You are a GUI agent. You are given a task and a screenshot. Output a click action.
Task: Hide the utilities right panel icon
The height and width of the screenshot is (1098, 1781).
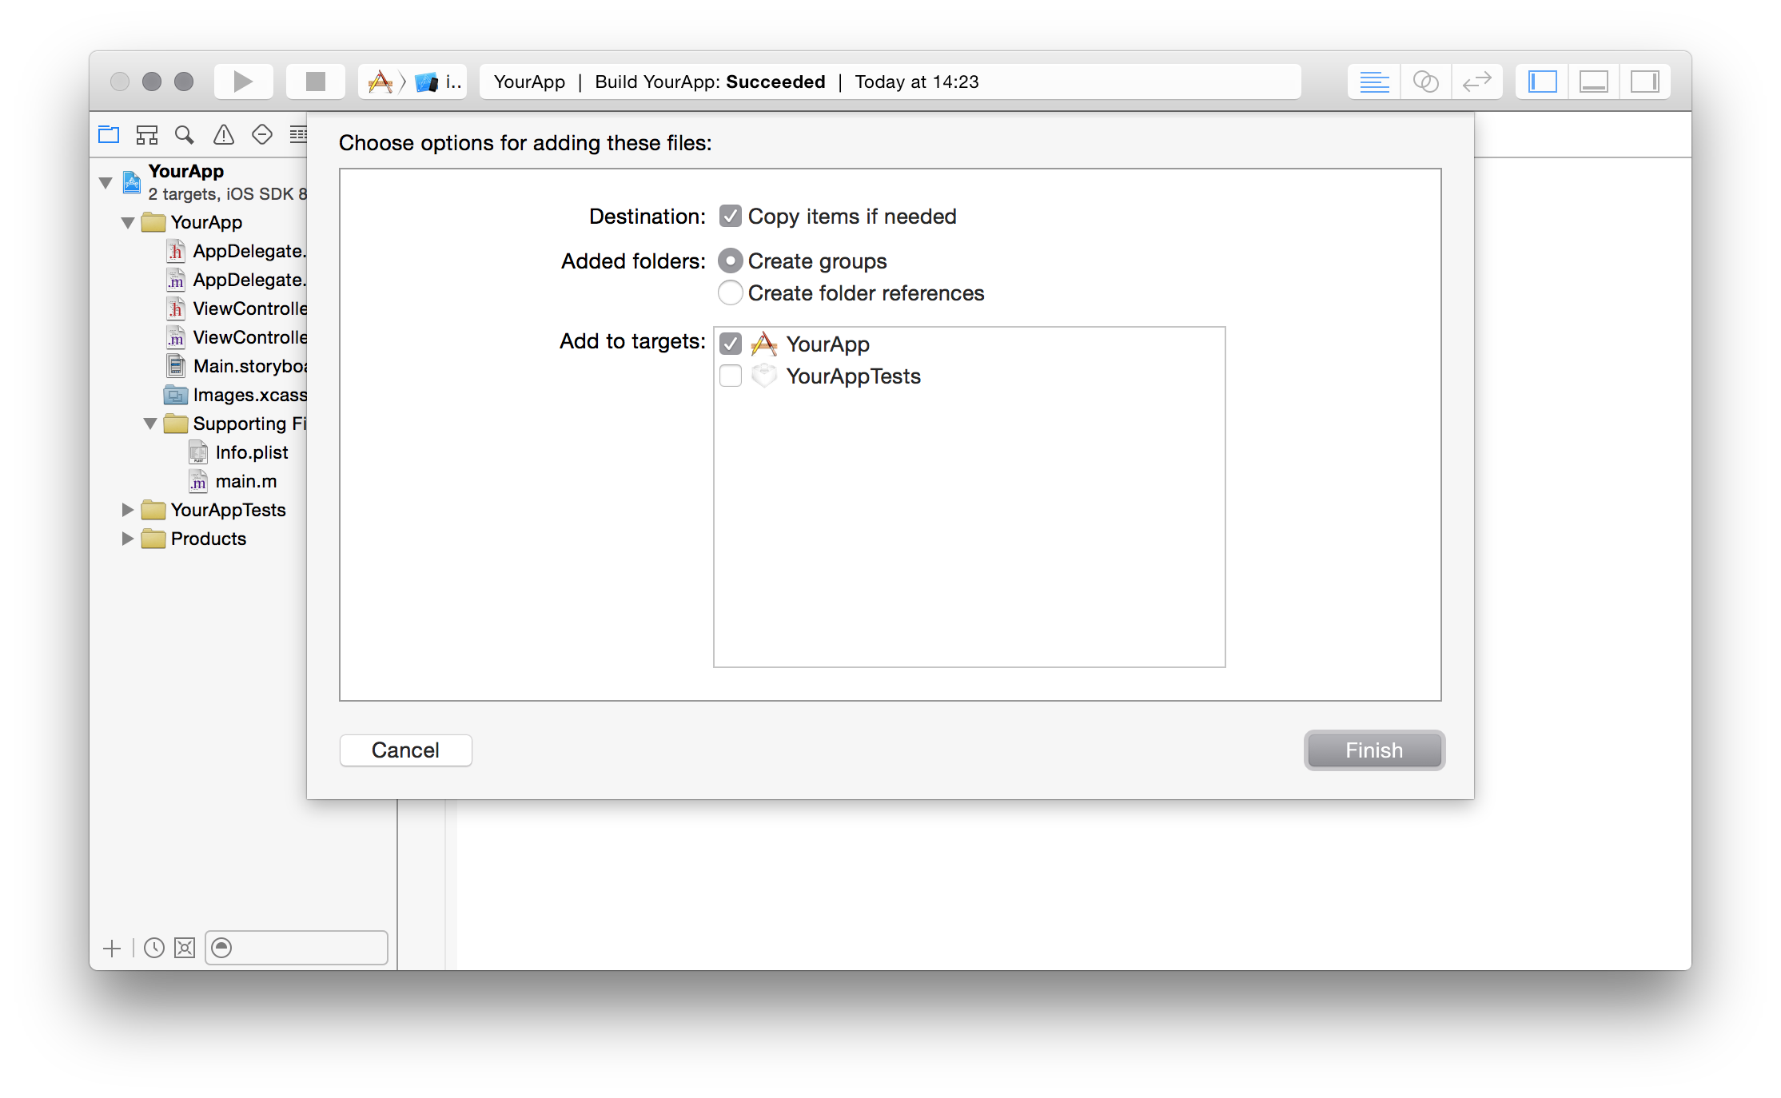tap(1644, 82)
